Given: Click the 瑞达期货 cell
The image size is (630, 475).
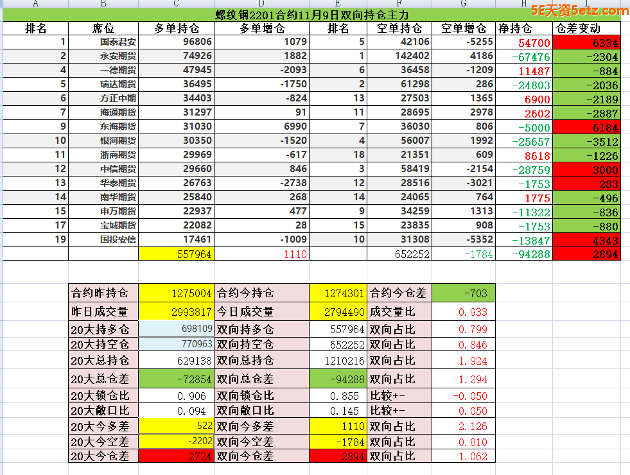Looking at the screenshot, I should click(103, 84).
